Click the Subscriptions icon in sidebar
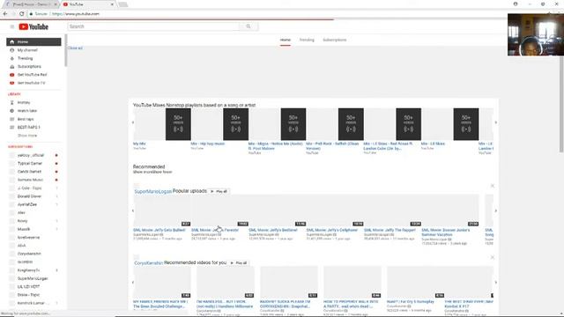The image size is (564, 317). 11,67
